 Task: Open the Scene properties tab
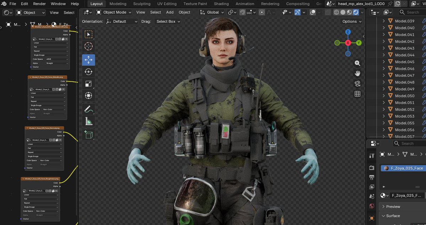(372, 196)
